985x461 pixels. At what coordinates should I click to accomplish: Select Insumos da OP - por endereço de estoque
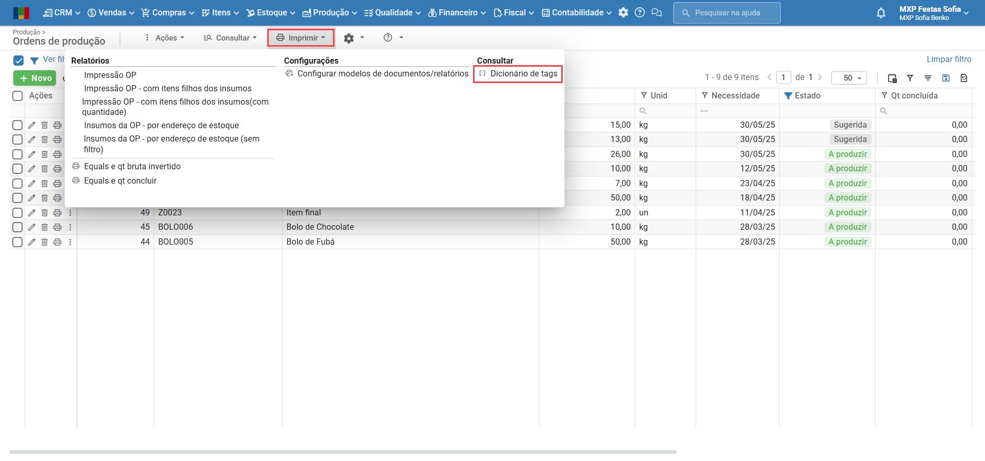coord(162,125)
